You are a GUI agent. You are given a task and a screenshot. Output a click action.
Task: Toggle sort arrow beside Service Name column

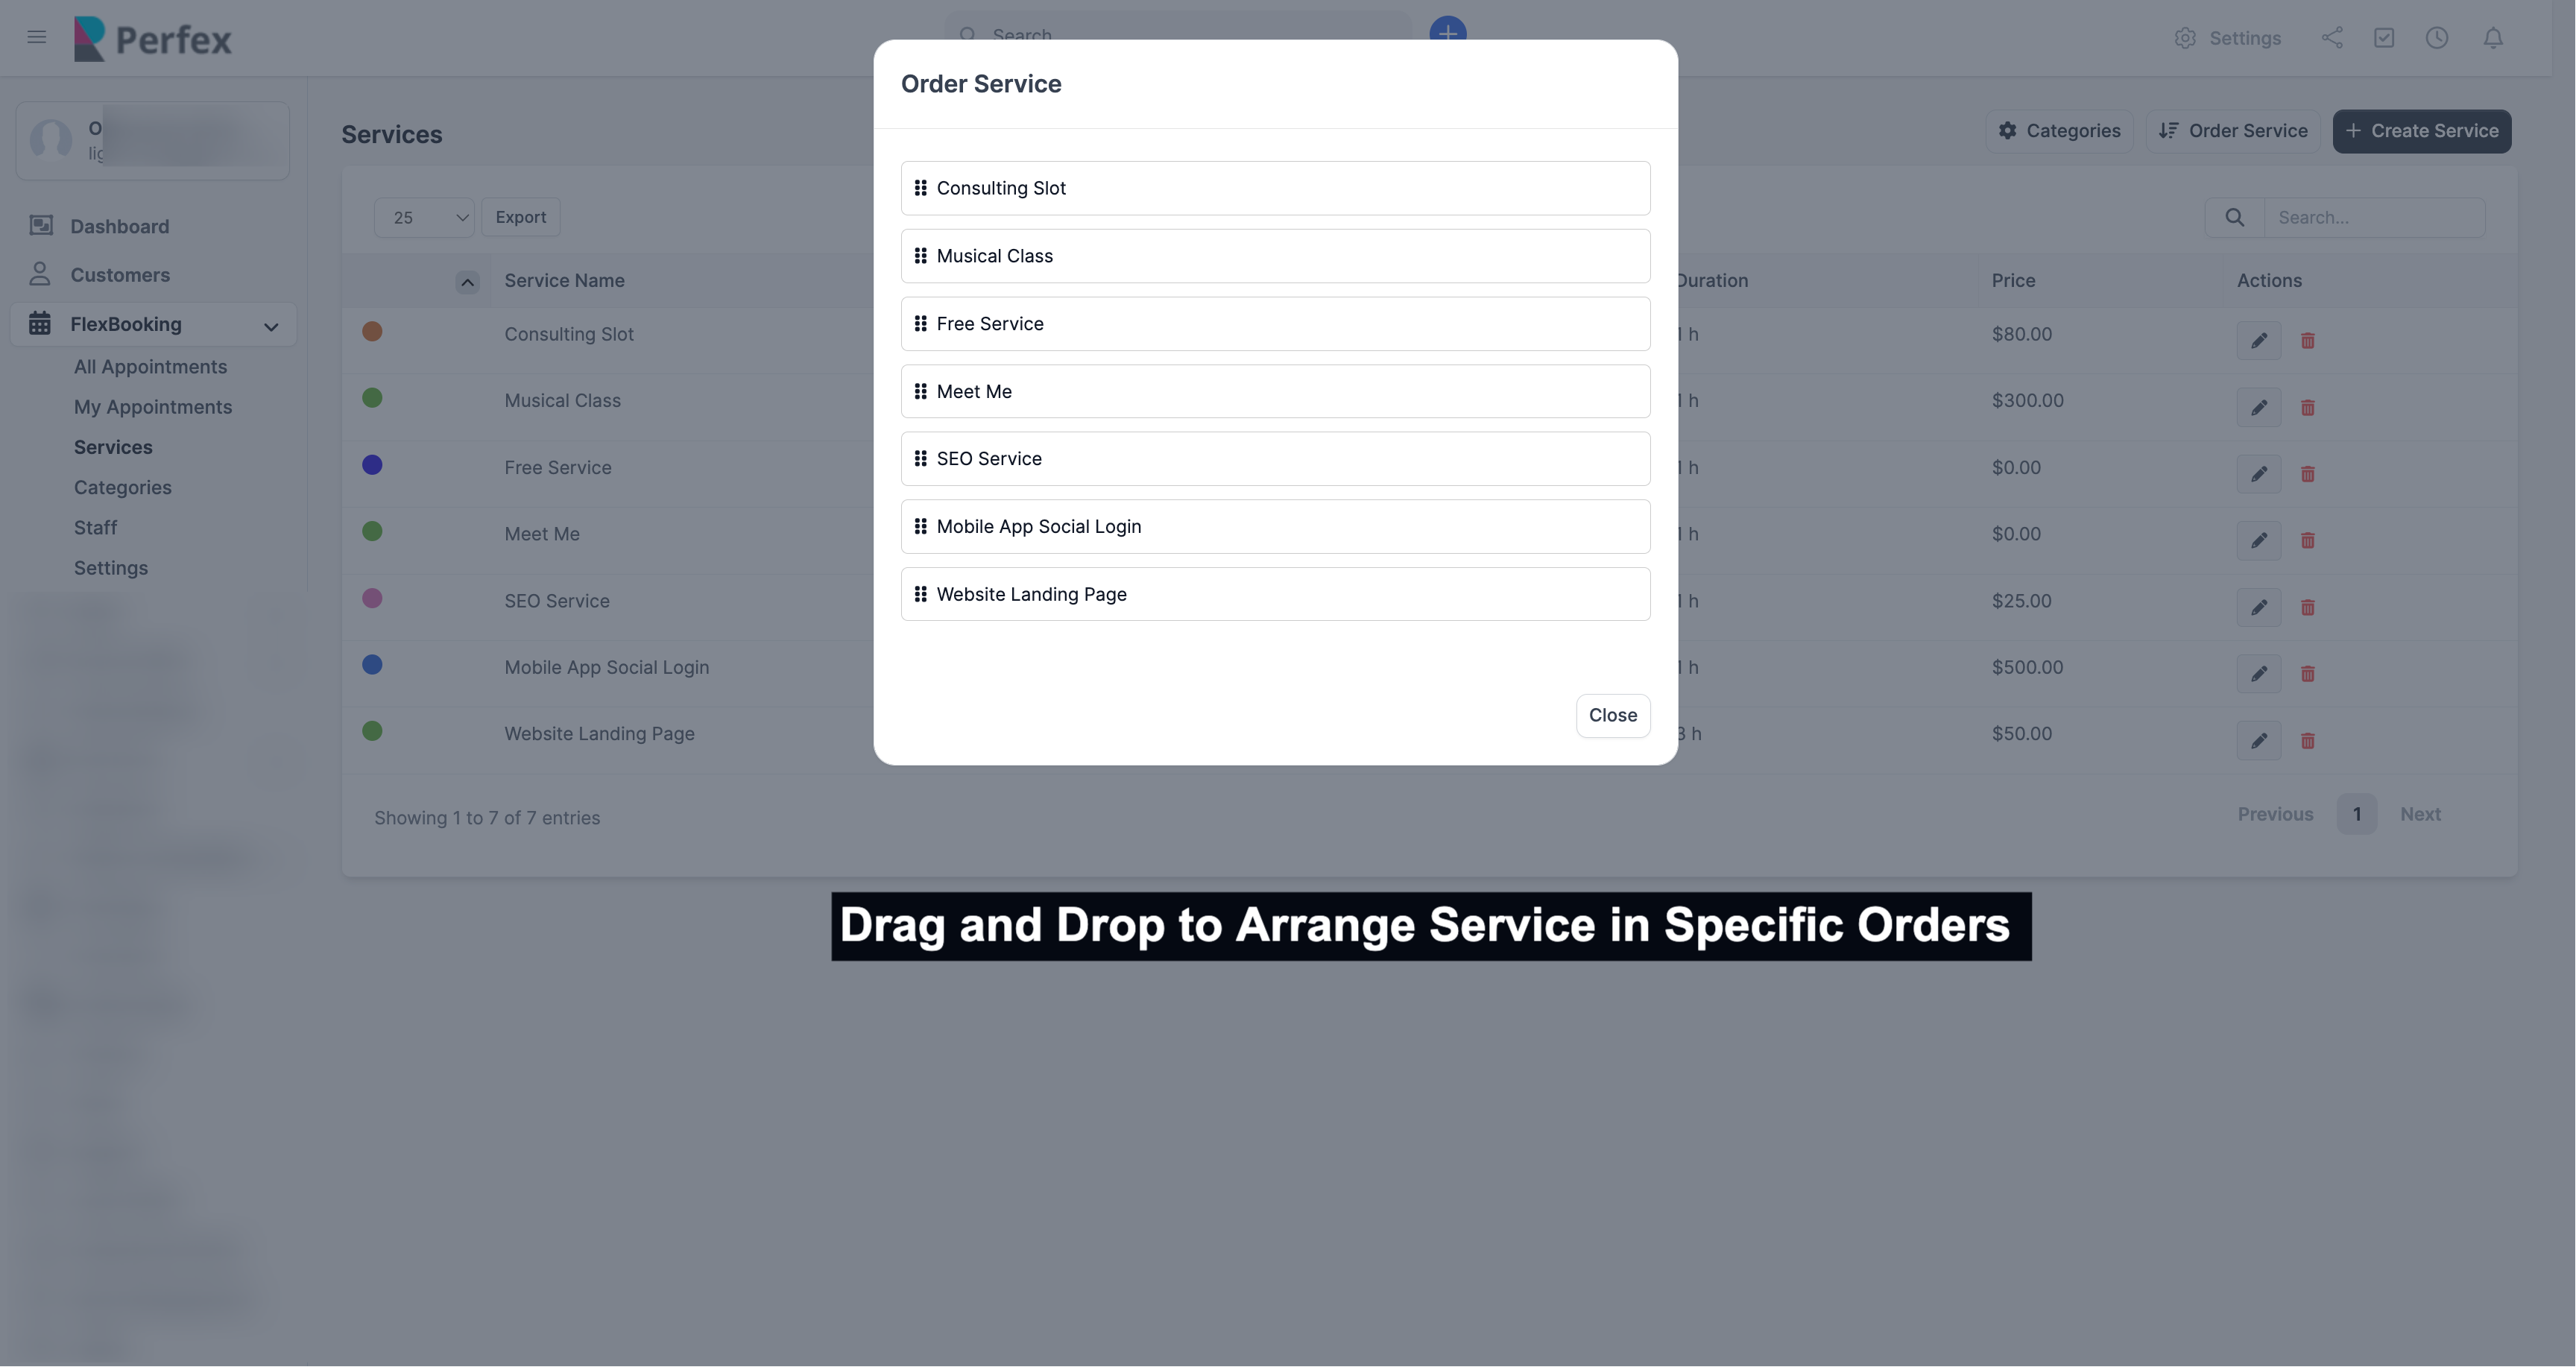[467, 282]
